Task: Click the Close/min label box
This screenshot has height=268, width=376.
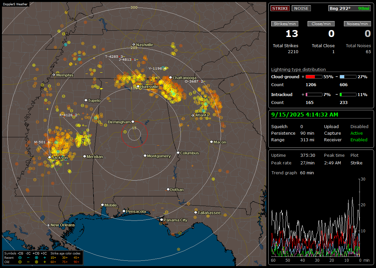Action: pos(321,24)
